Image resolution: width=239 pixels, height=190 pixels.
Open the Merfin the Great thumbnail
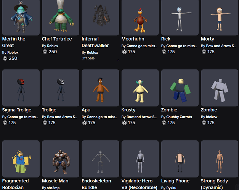21,17
